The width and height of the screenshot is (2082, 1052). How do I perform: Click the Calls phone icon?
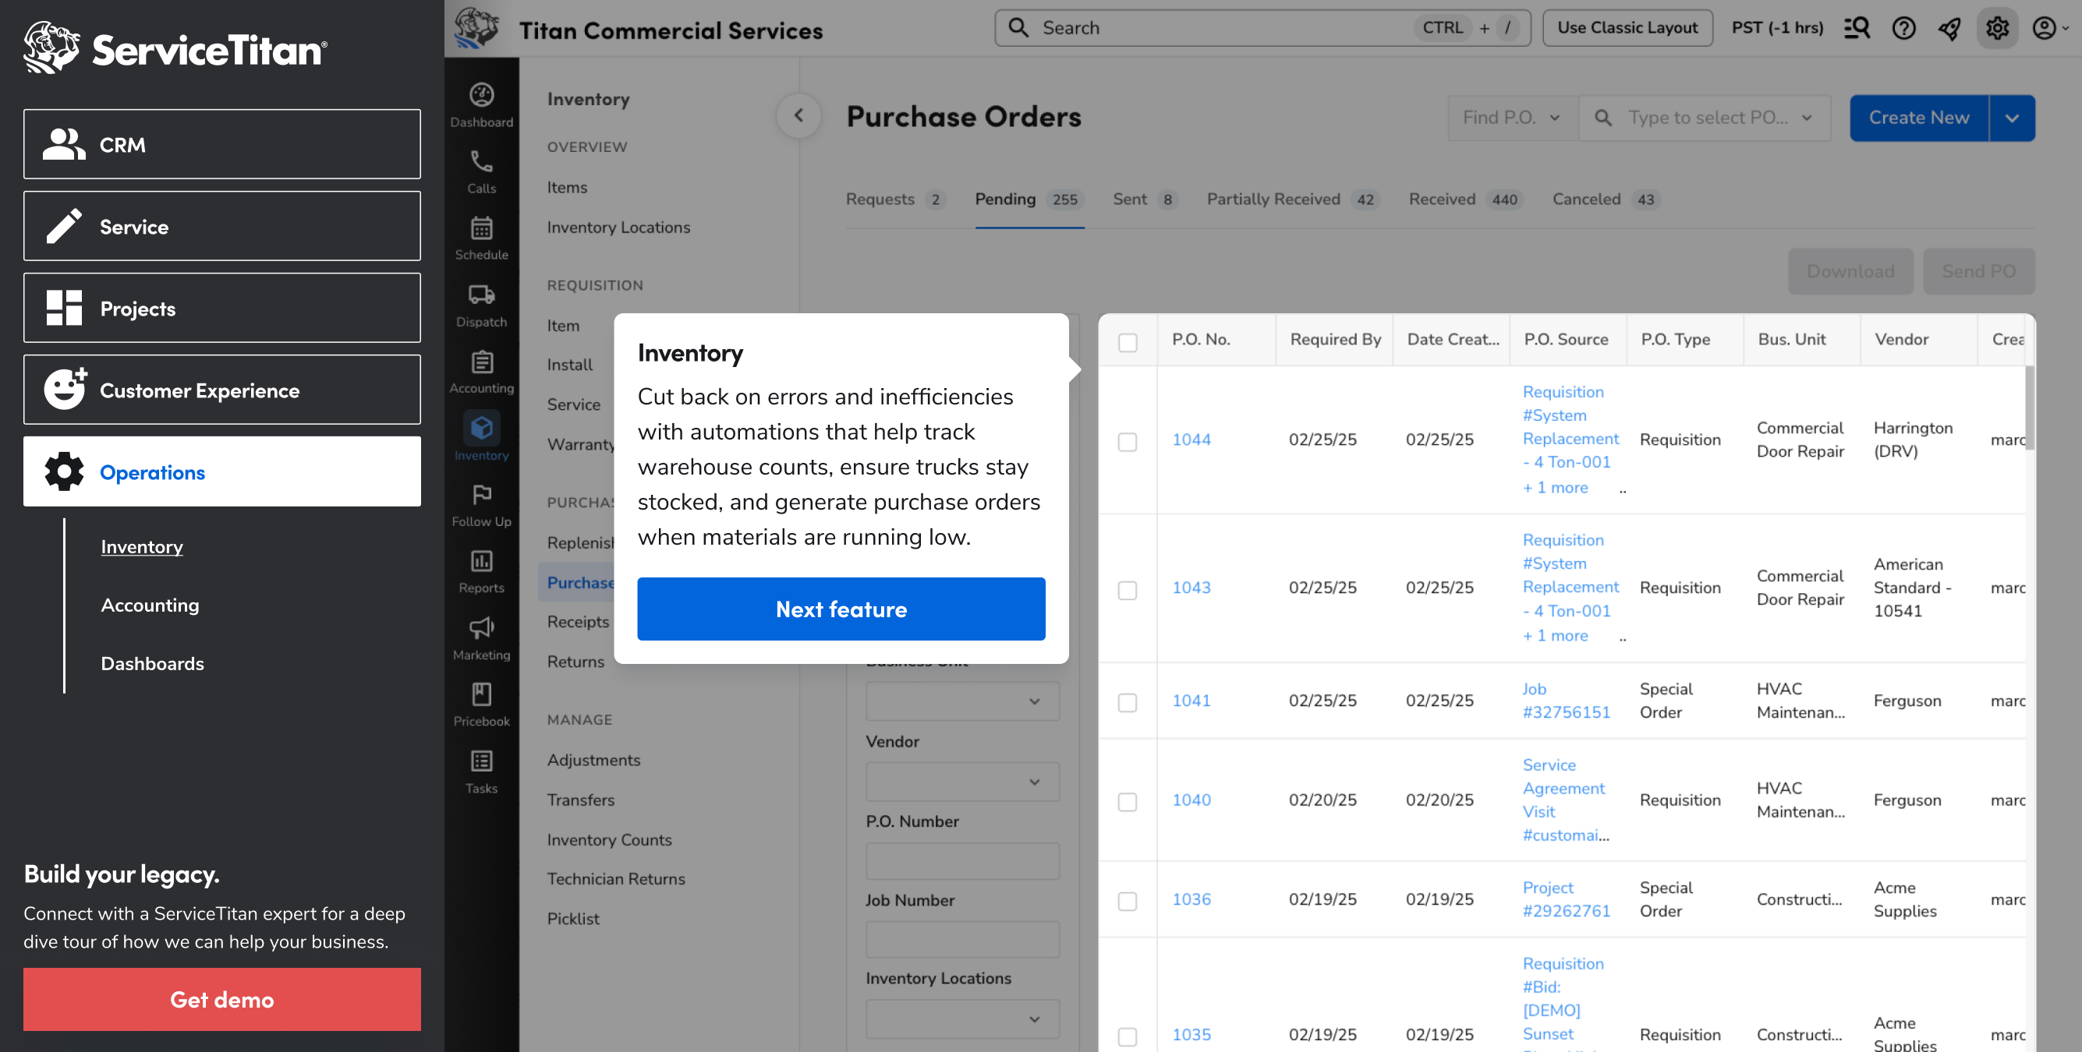point(481,163)
